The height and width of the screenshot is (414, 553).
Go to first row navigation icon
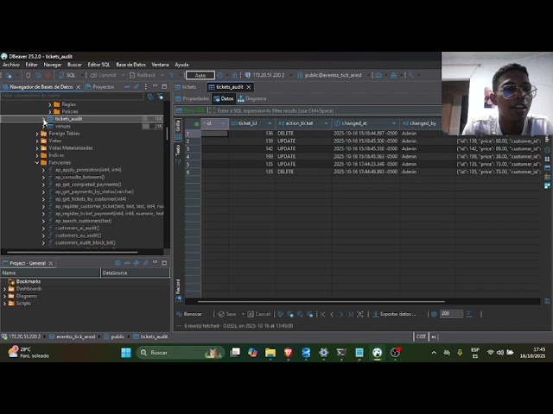322,314
